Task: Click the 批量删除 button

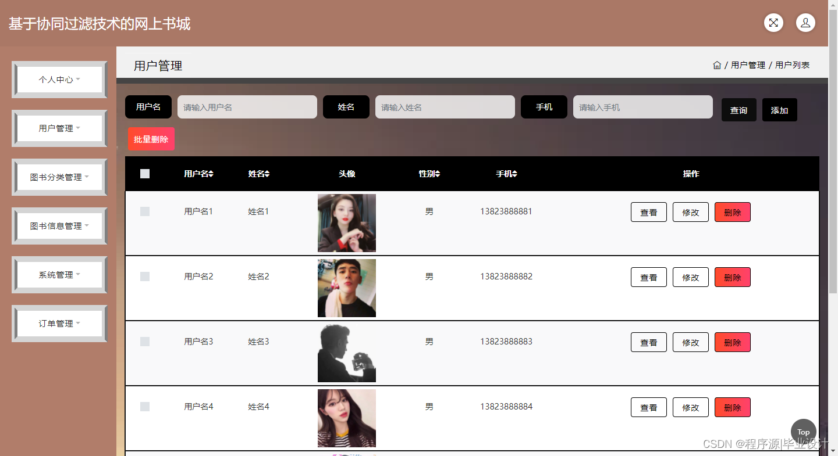Action: coord(151,139)
